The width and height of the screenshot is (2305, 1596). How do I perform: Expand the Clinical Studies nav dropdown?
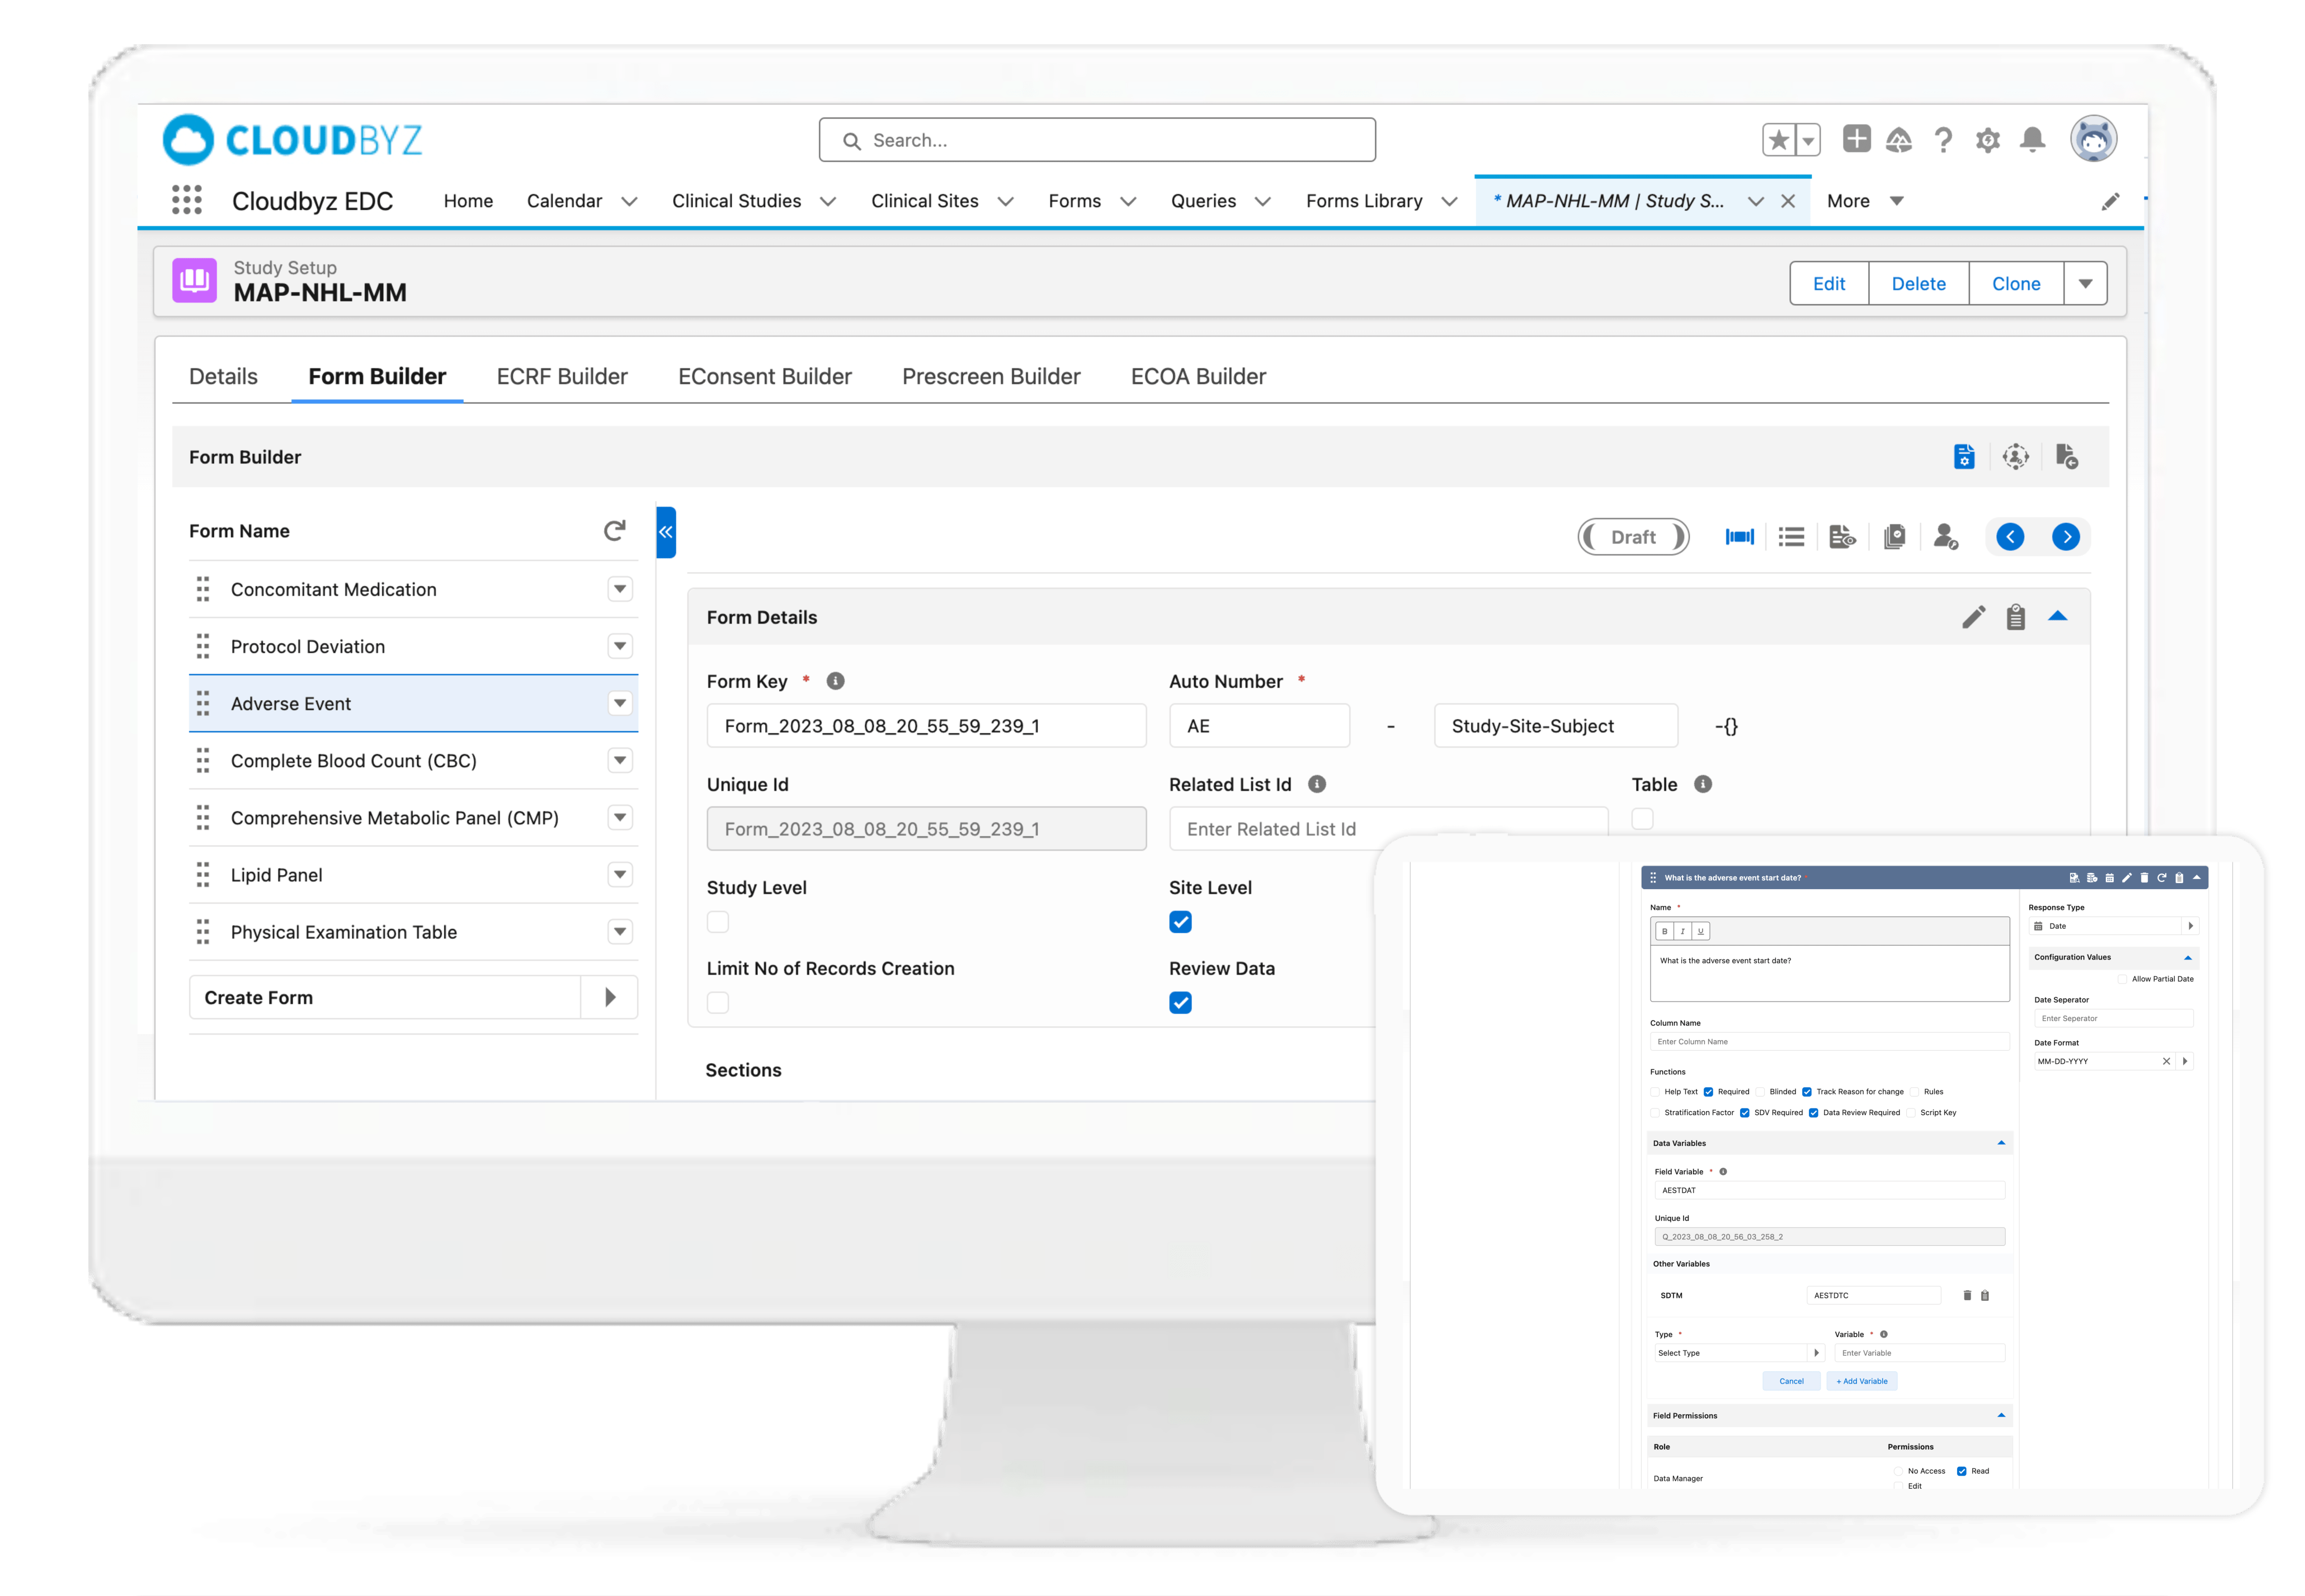pos(828,201)
